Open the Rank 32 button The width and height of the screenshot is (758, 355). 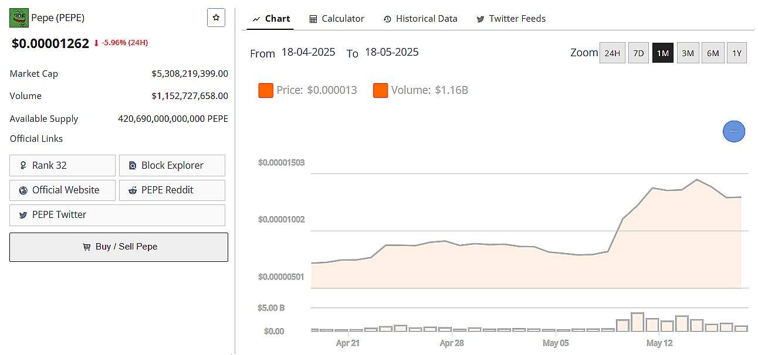pos(62,166)
